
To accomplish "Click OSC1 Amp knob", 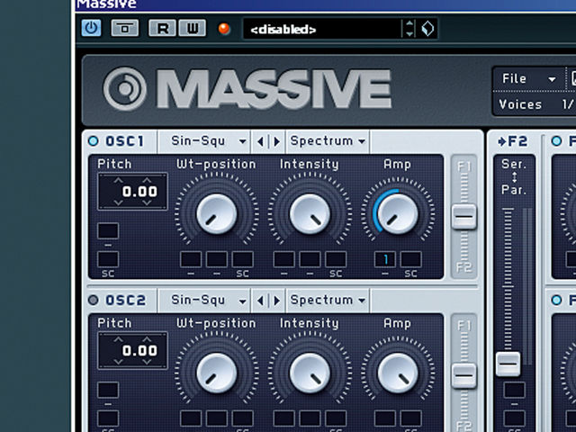I will pyautogui.click(x=398, y=214).
